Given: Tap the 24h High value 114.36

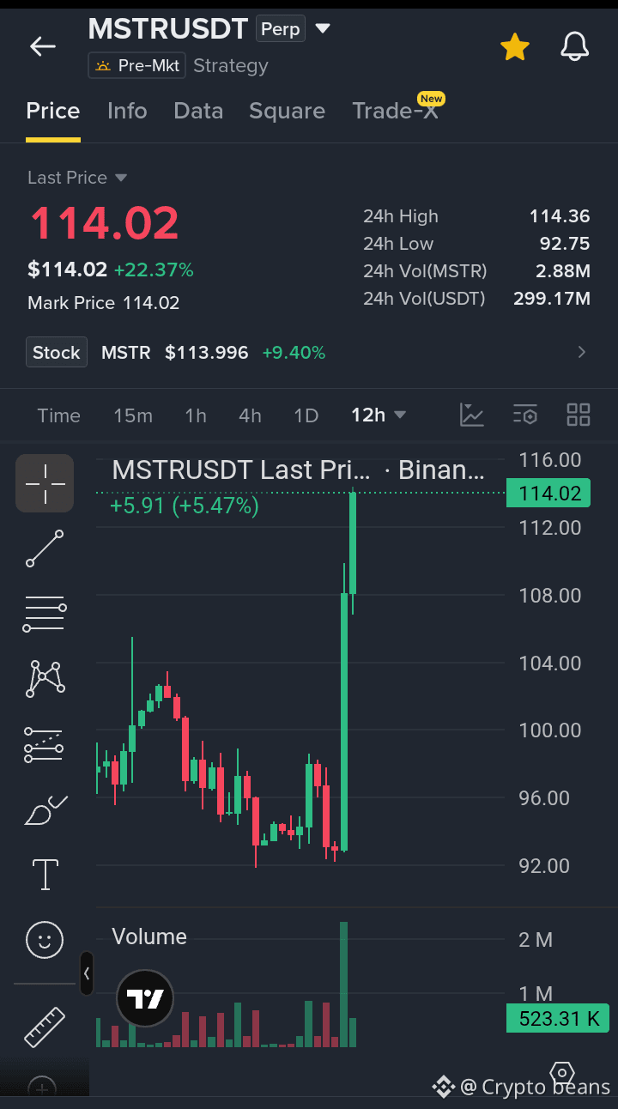Looking at the screenshot, I should pos(560,216).
